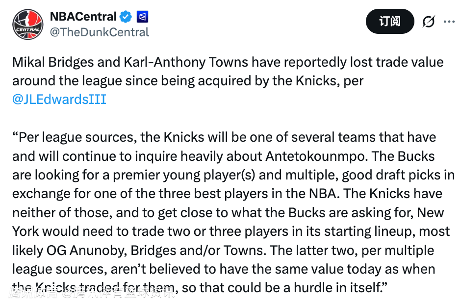The width and height of the screenshot is (461, 306).
Task: Click the Tencent Sports watermark at bottom left
Action: [91, 294]
